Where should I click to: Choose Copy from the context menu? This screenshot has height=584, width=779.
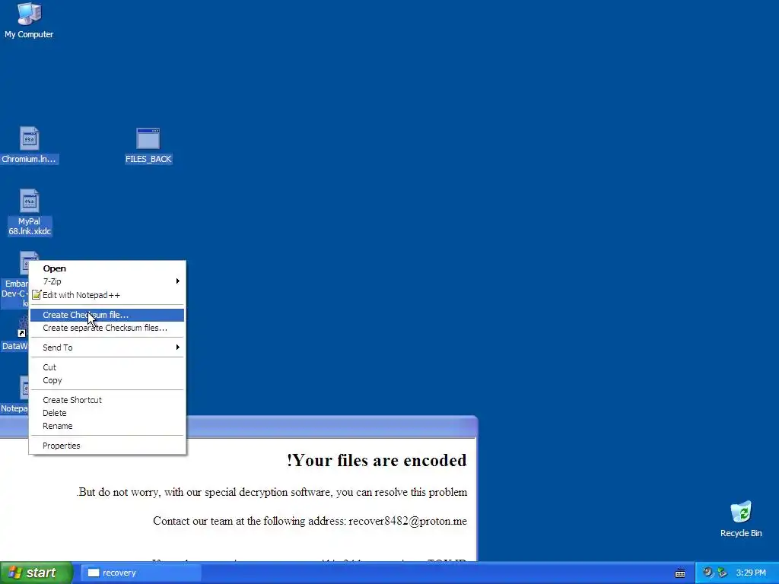107,380
